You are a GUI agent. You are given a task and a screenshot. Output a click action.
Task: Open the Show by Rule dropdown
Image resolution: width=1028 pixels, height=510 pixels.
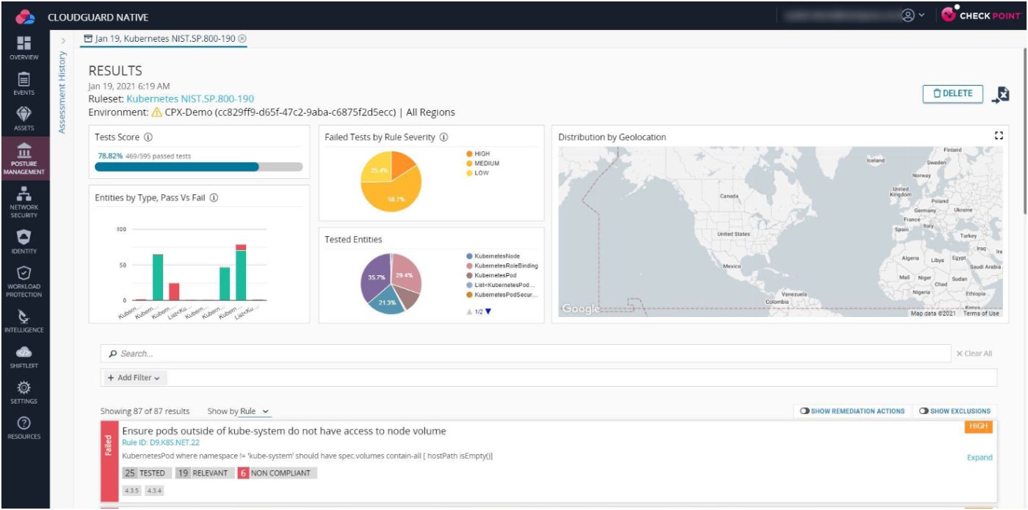(255, 412)
